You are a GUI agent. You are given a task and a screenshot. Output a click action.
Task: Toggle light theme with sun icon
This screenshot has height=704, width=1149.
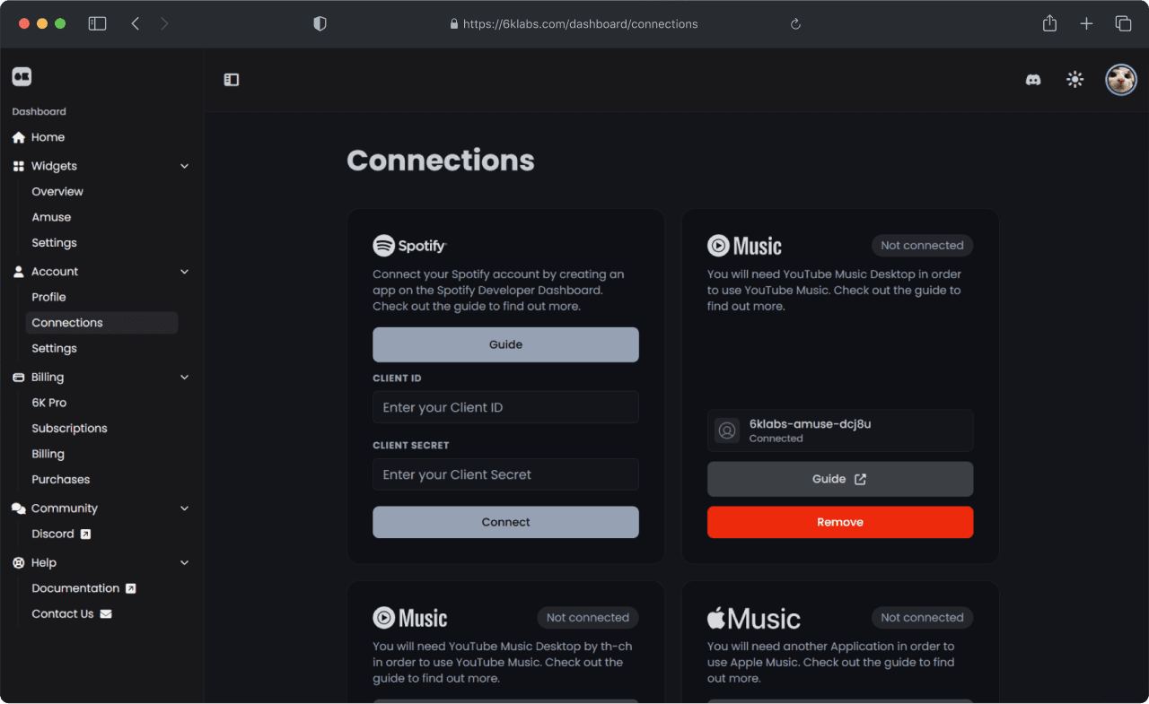(x=1074, y=80)
